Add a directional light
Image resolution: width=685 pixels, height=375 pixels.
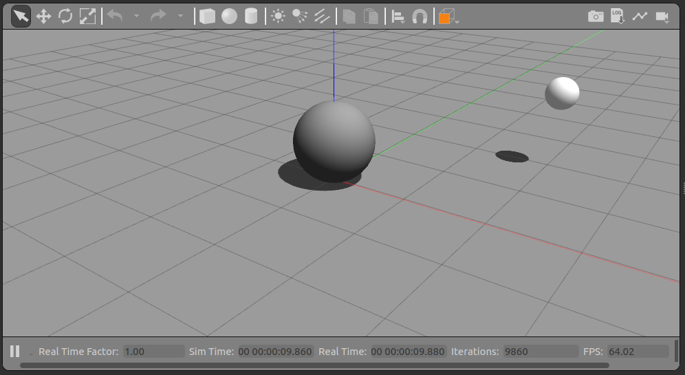coord(322,17)
